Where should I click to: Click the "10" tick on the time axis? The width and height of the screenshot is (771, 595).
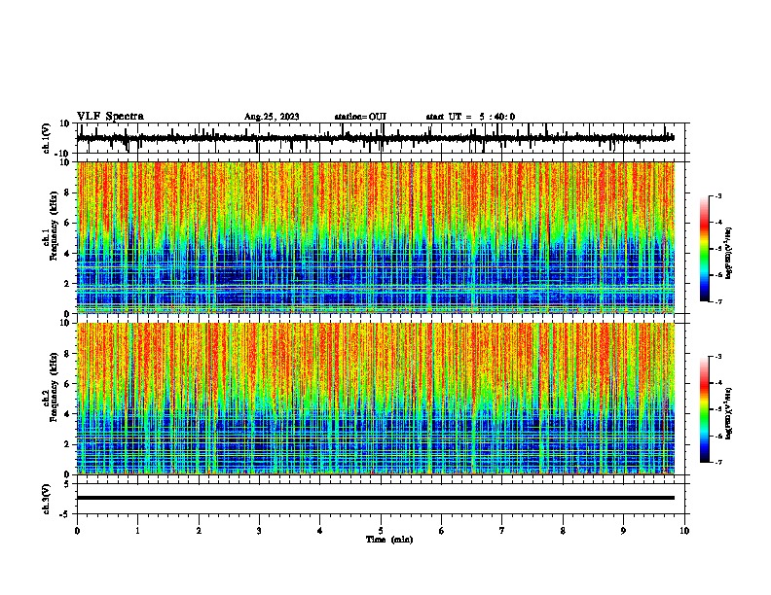coord(684,531)
